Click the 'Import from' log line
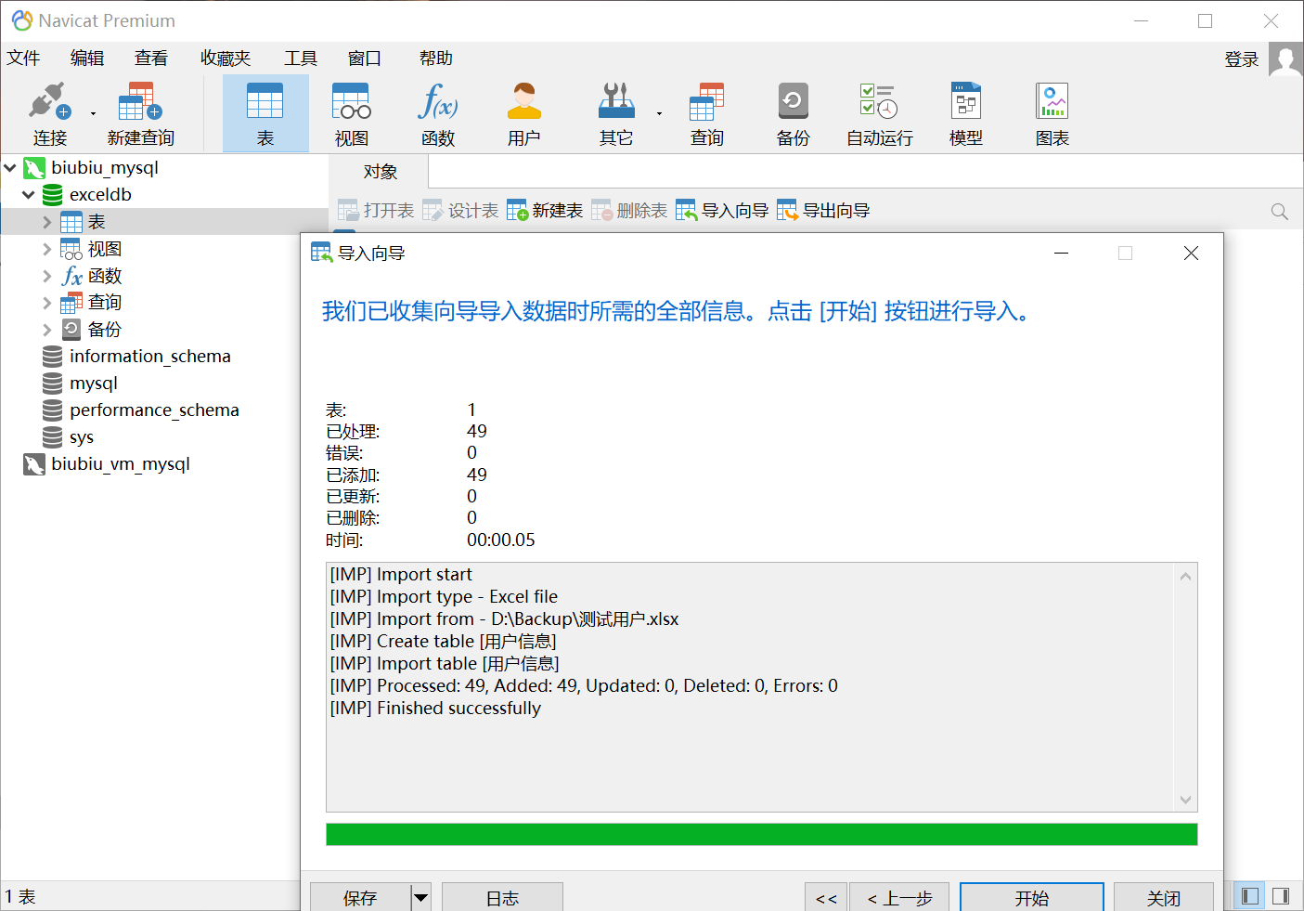Image resolution: width=1304 pixels, height=911 pixels. coord(504,619)
